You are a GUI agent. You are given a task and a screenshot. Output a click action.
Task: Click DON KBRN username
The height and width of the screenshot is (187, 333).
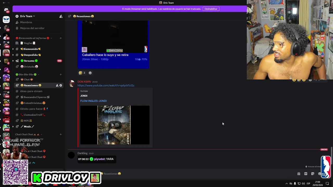point(84,82)
